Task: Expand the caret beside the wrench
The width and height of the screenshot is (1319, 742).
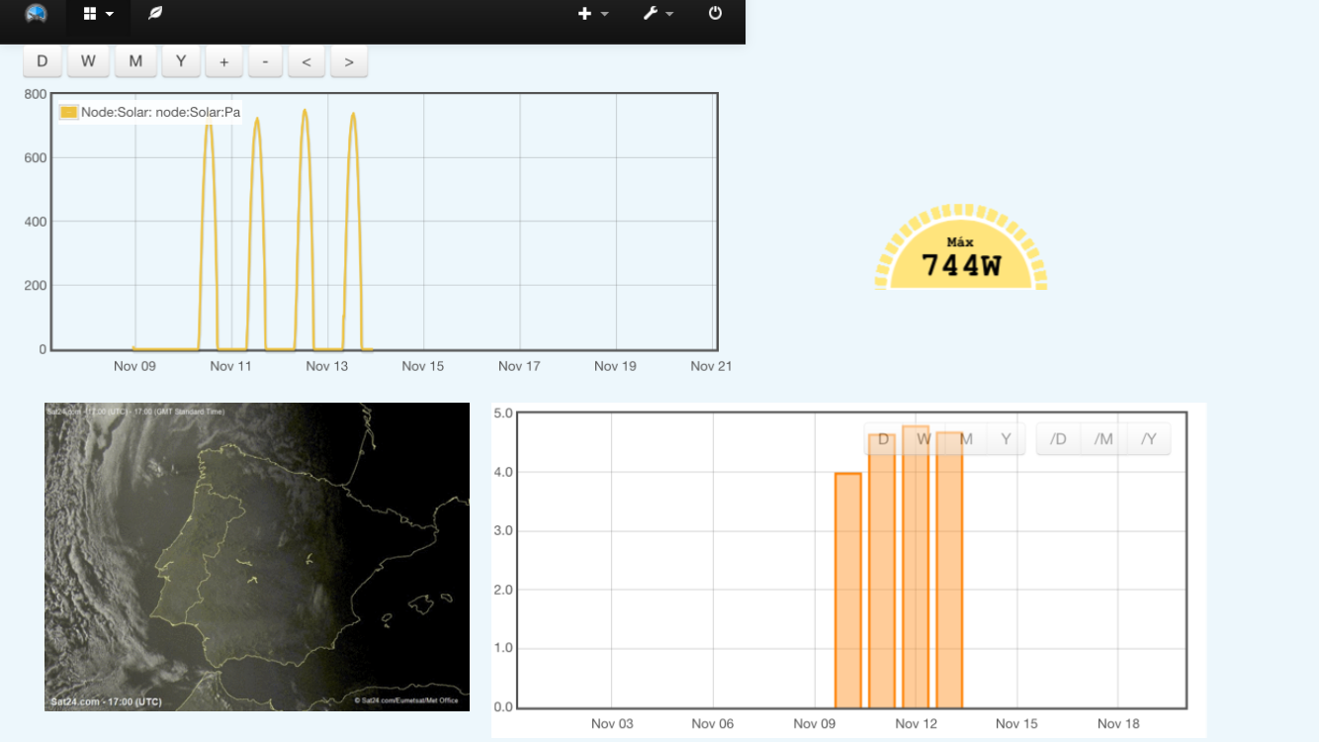Action: pyautogui.click(x=670, y=14)
